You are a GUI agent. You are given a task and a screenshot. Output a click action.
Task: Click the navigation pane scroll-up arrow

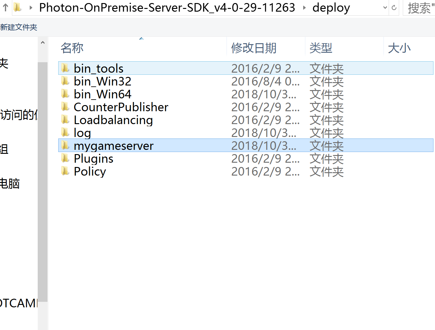click(x=43, y=43)
